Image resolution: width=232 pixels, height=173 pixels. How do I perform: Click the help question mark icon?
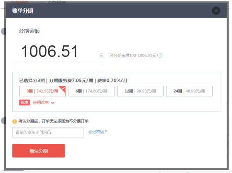[x=160, y=55]
